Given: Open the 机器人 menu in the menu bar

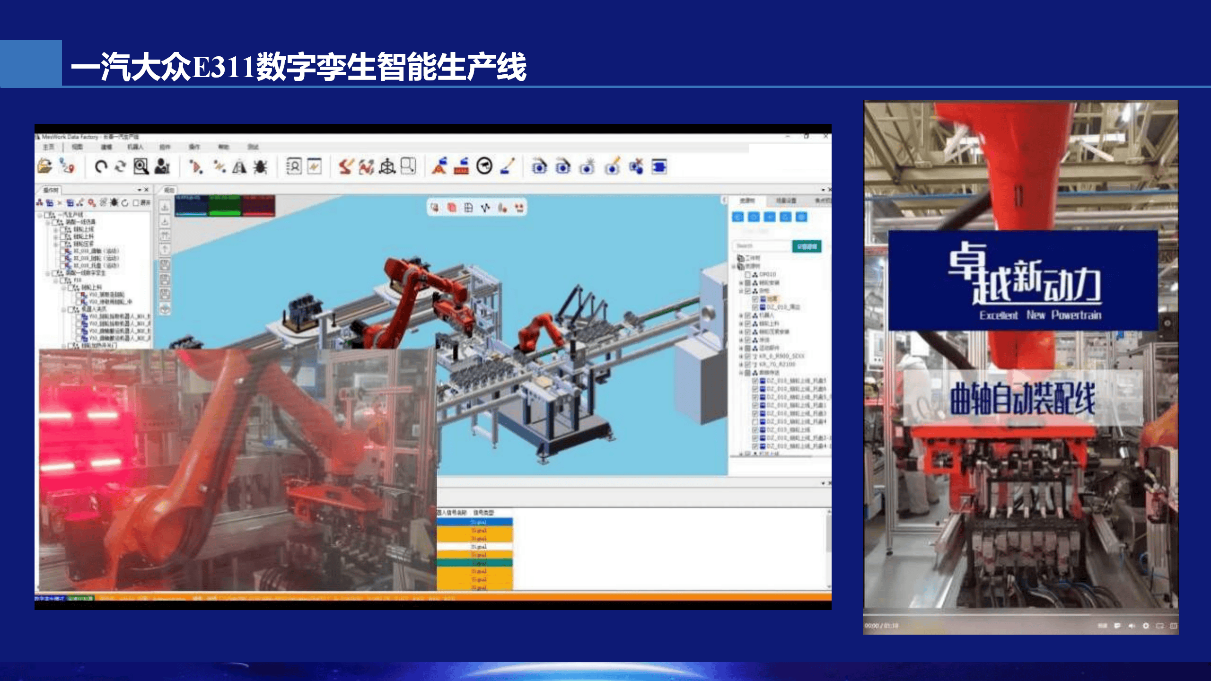Looking at the screenshot, I should point(135,147).
